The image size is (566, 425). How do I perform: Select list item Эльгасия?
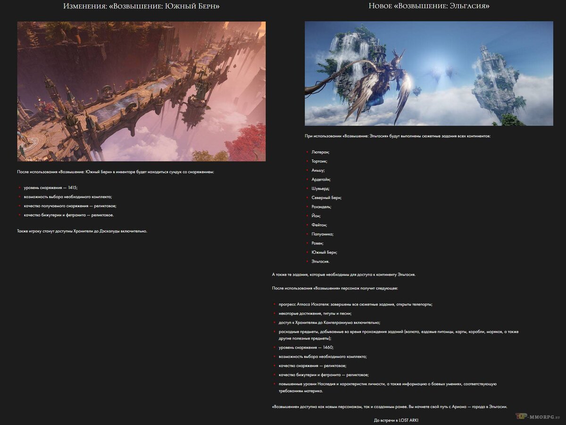(x=321, y=261)
